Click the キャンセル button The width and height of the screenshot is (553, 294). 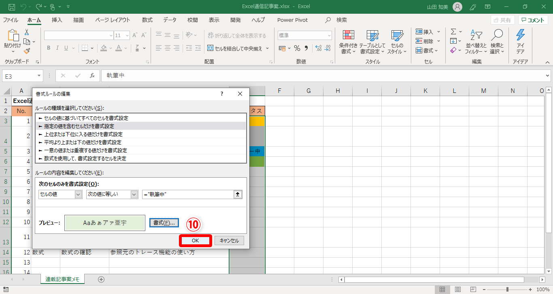tap(229, 241)
